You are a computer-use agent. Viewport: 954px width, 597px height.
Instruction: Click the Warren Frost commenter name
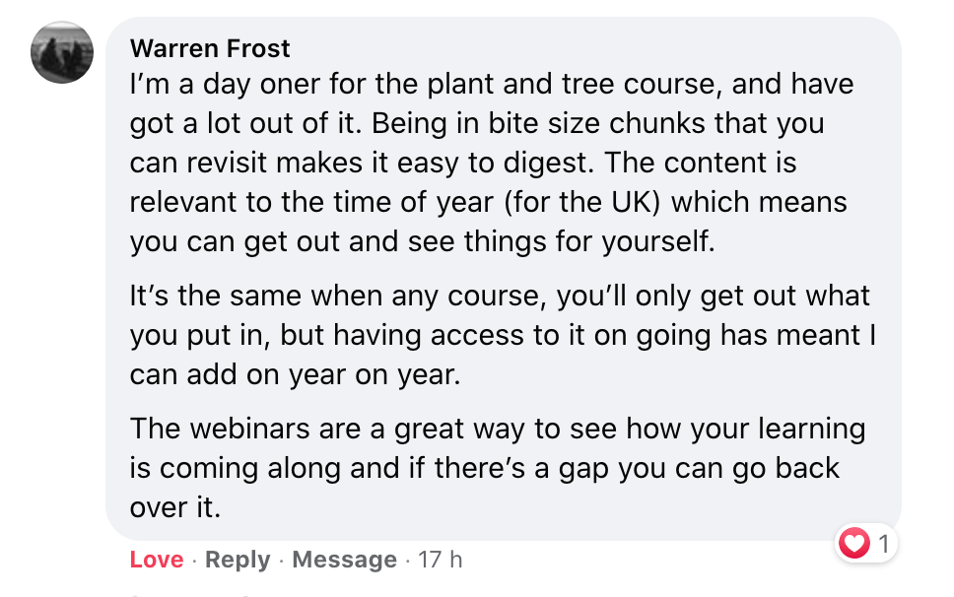tap(210, 47)
